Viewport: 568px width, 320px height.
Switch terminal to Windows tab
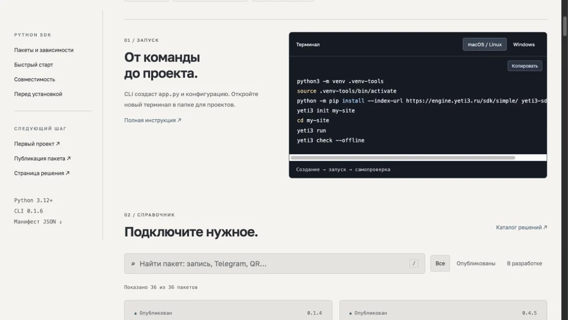tap(524, 44)
